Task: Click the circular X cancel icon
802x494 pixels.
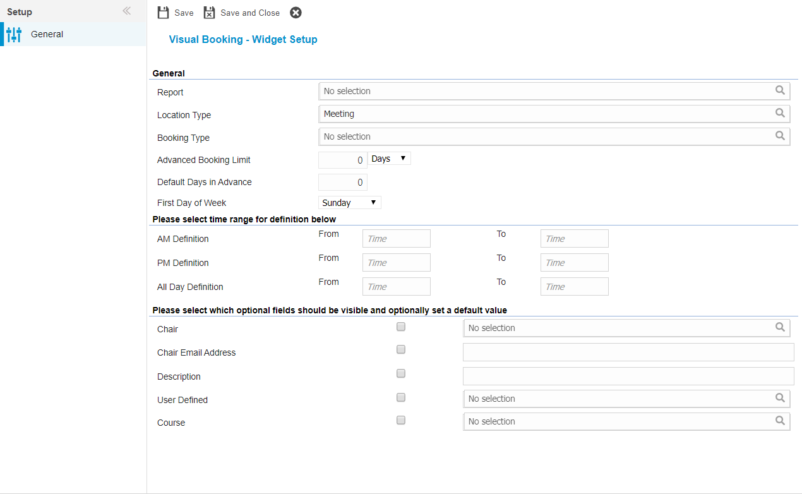Action: pos(296,13)
